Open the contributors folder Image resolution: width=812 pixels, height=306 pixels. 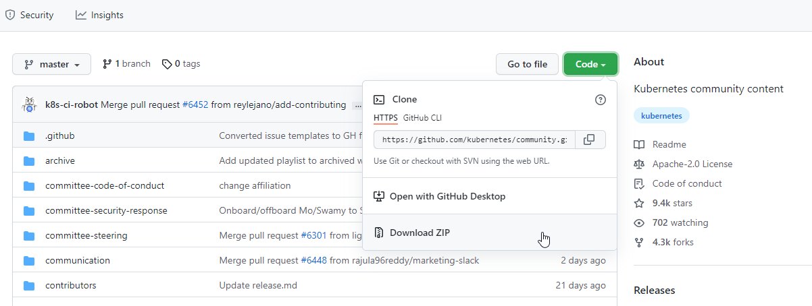[71, 285]
